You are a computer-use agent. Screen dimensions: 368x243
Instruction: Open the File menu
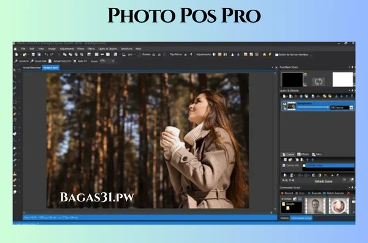(23, 49)
